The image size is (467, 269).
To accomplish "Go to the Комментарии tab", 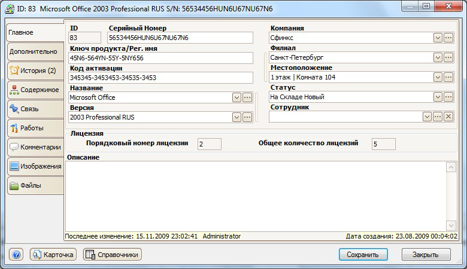I will (35, 147).
